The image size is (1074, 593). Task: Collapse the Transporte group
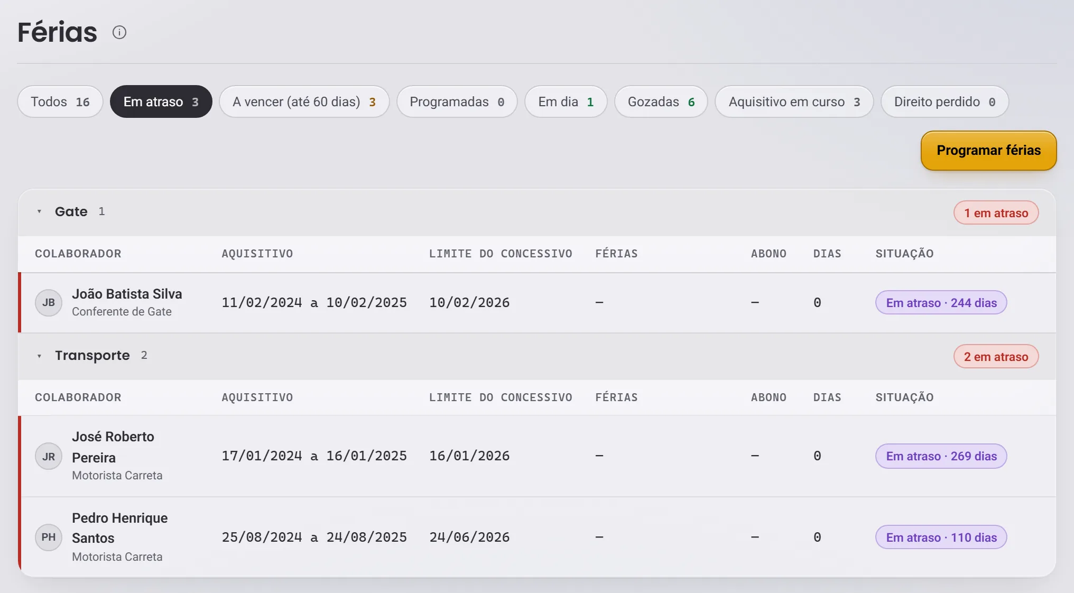(x=39, y=356)
